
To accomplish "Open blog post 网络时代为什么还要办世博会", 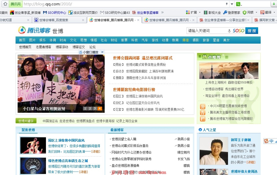I will [x=131, y=152].
